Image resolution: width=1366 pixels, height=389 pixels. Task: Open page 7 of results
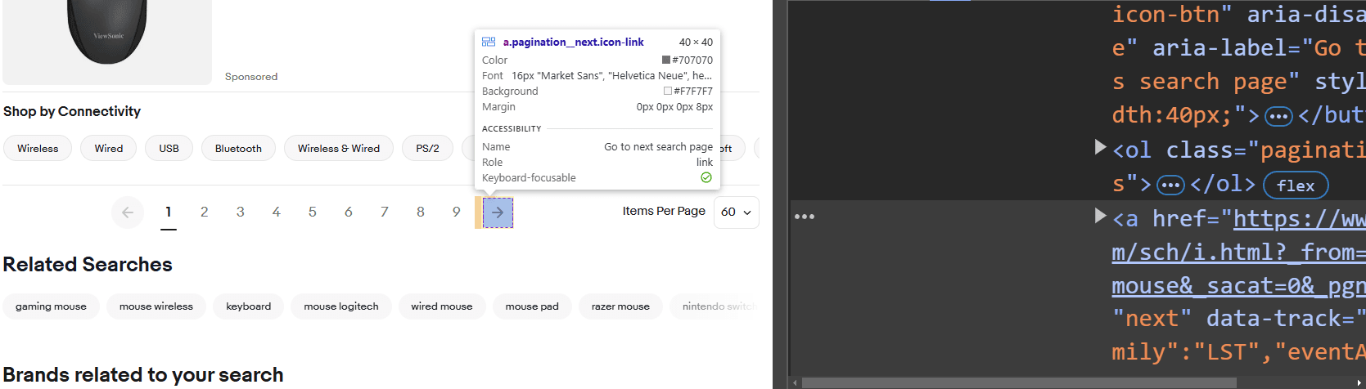tap(385, 212)
